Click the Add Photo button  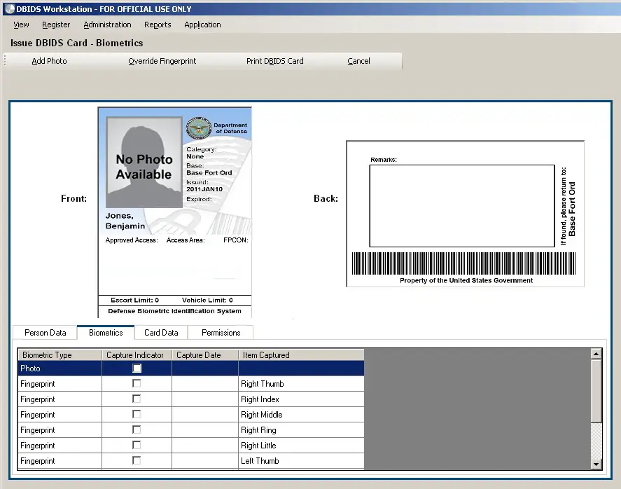(49, 61)
